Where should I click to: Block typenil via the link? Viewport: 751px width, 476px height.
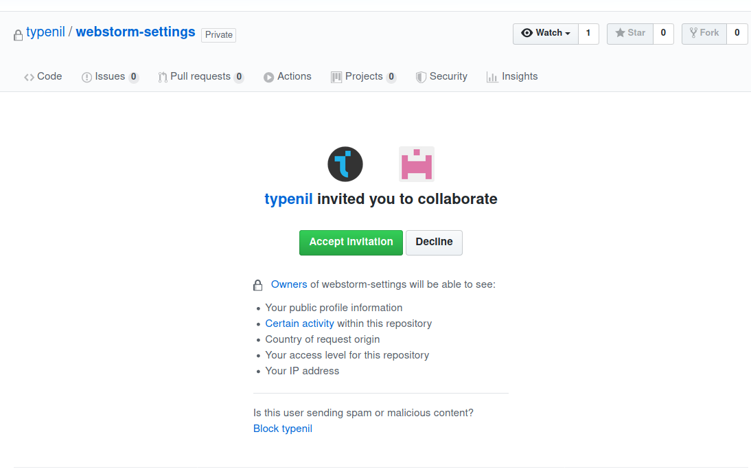283,429
